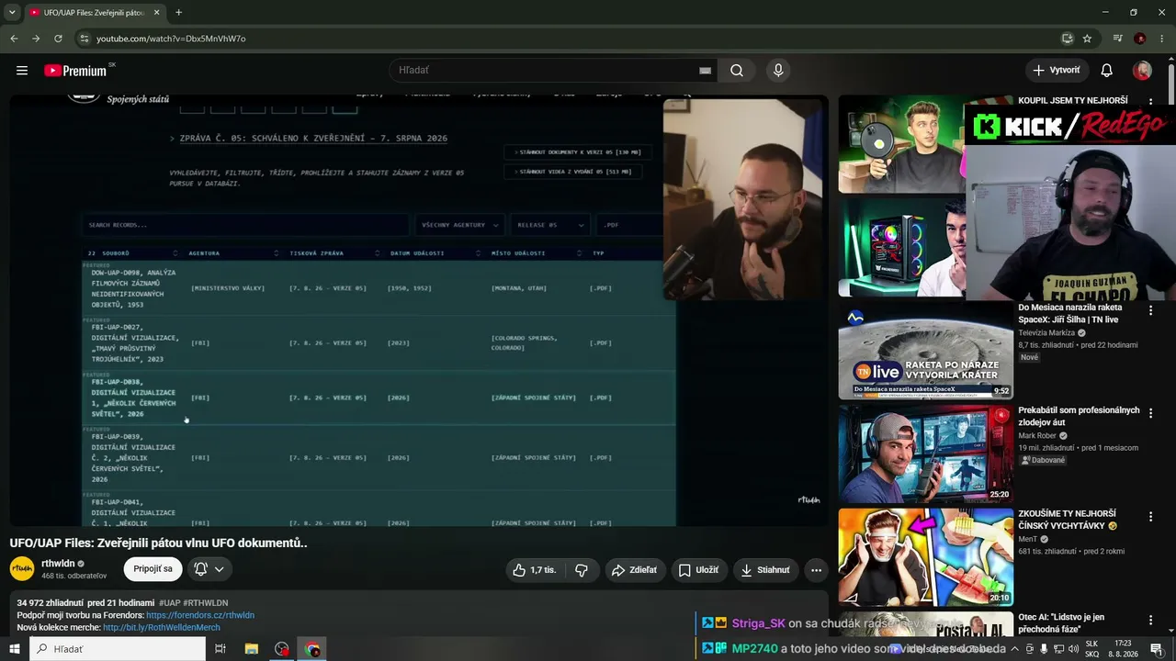Click the Windows taskbar search box
The height and width of the screenshot is (661, 1176).
[x=117, y=649]
